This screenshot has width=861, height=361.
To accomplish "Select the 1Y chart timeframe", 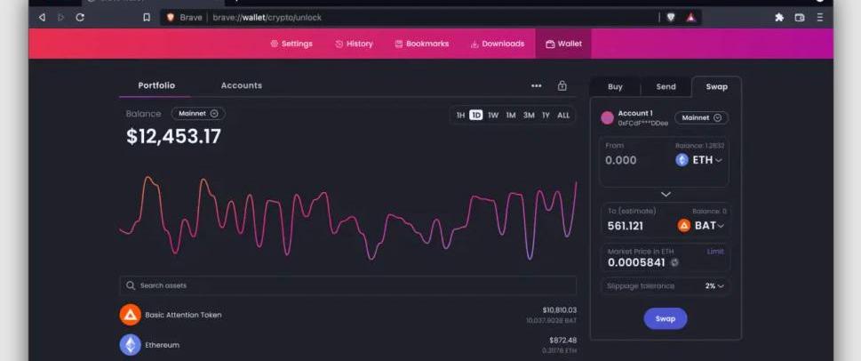I will pyautogui.click(x=546, y=116).
